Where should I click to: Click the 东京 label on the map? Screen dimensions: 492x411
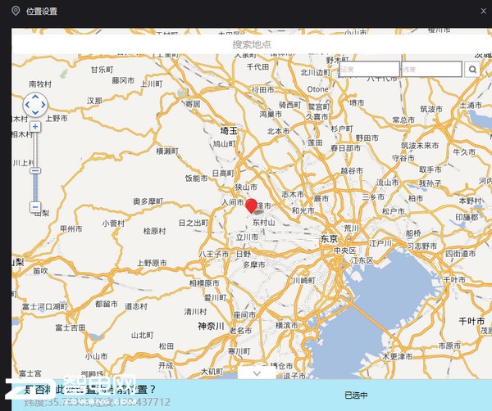(x=330, y=238)
